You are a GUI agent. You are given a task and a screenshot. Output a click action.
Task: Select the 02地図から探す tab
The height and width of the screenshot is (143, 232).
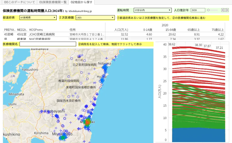point(81,2)
